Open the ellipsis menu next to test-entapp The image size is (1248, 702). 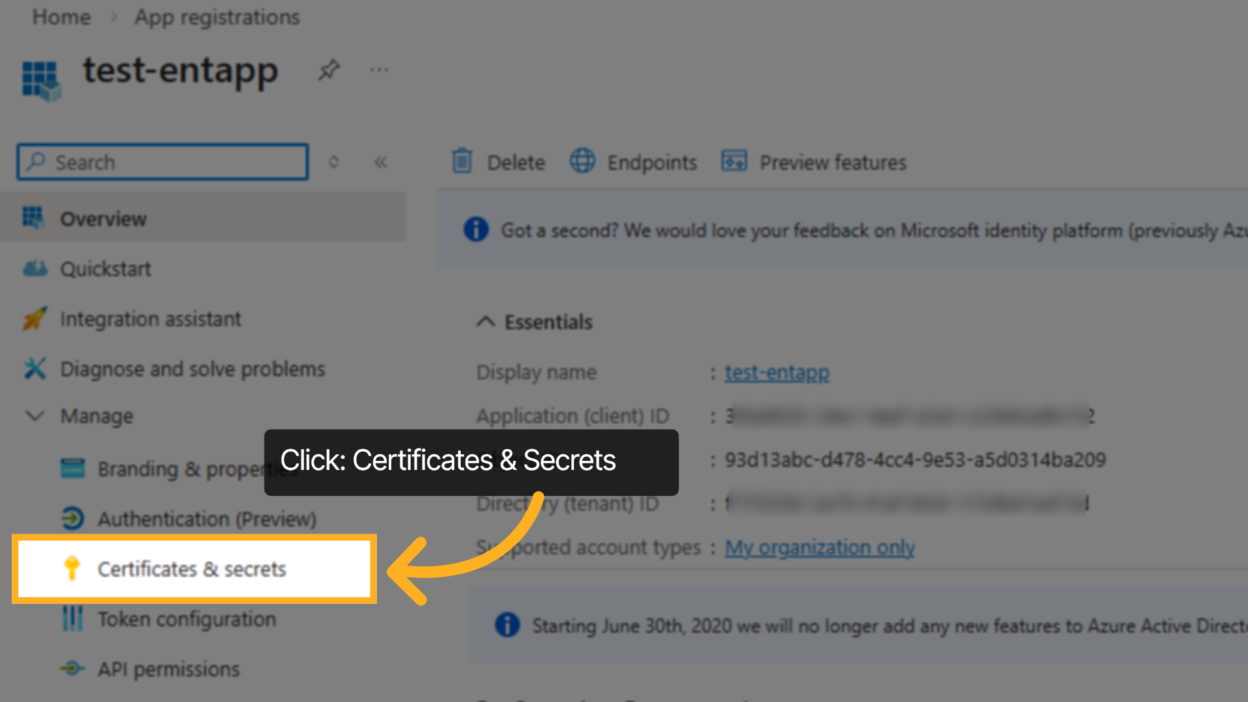378,70
